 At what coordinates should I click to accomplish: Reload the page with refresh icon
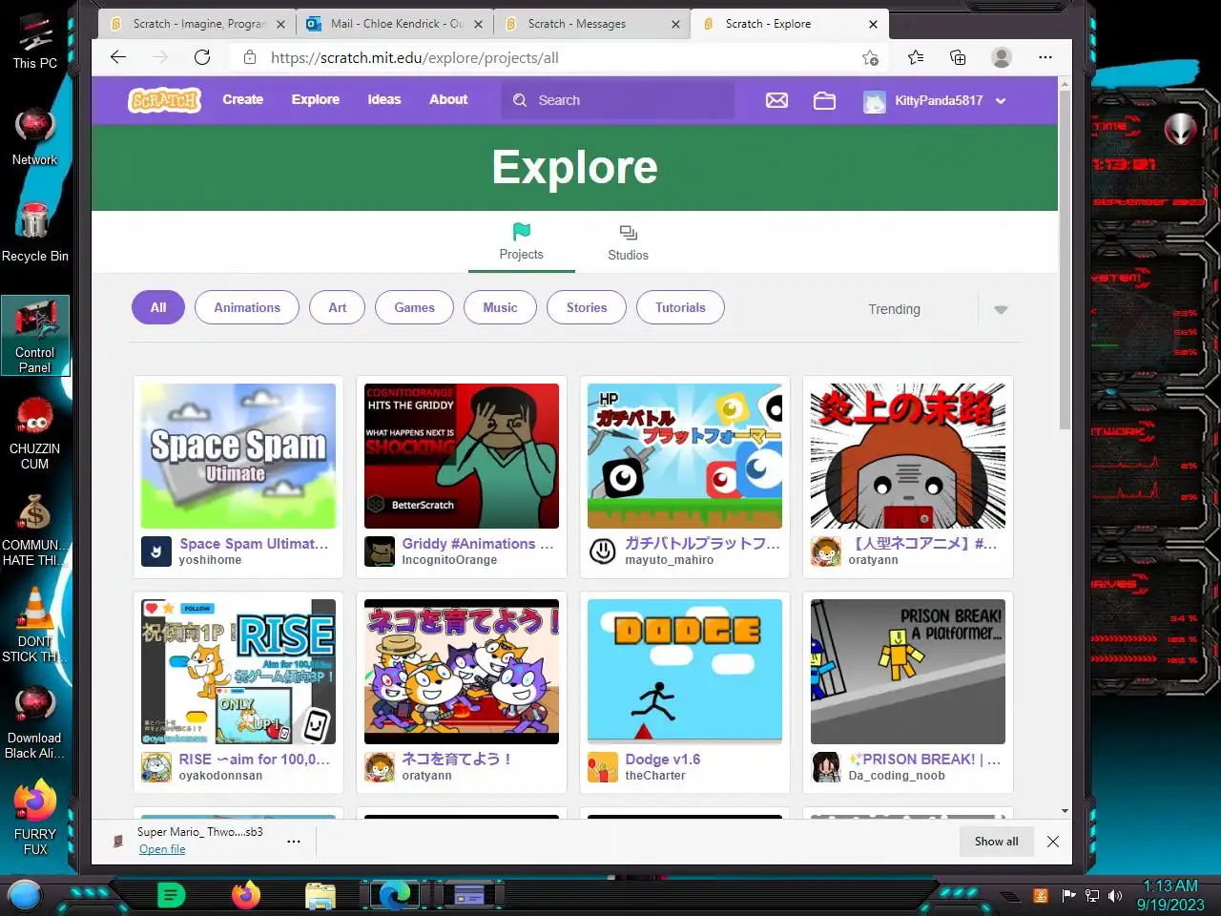tap(202, 57)
